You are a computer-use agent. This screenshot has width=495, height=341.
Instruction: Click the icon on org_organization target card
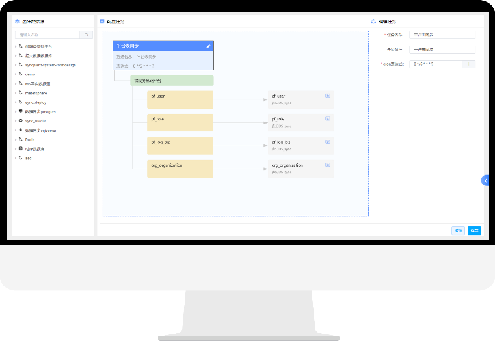pos(327,165)
